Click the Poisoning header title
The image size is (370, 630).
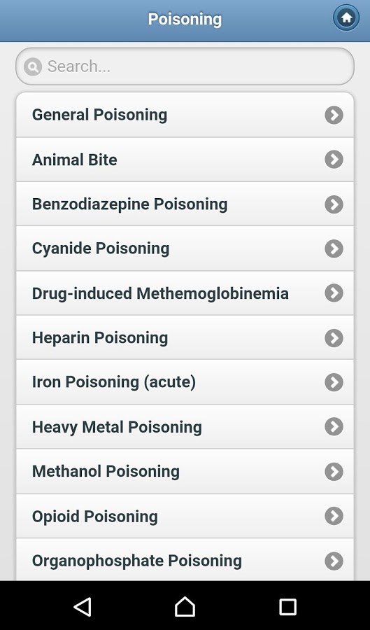[x=185, y=20]
